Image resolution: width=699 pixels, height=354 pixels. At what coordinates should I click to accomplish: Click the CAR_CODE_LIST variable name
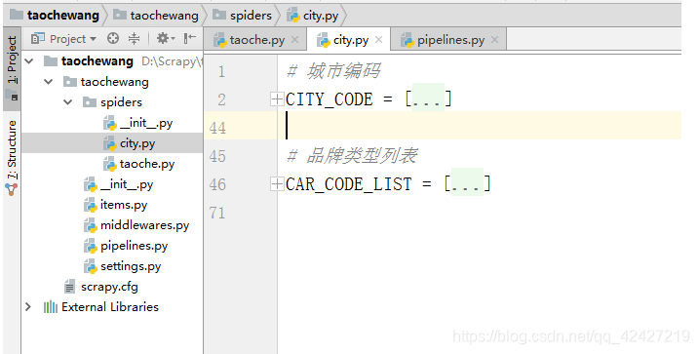[x=349, y=184]
